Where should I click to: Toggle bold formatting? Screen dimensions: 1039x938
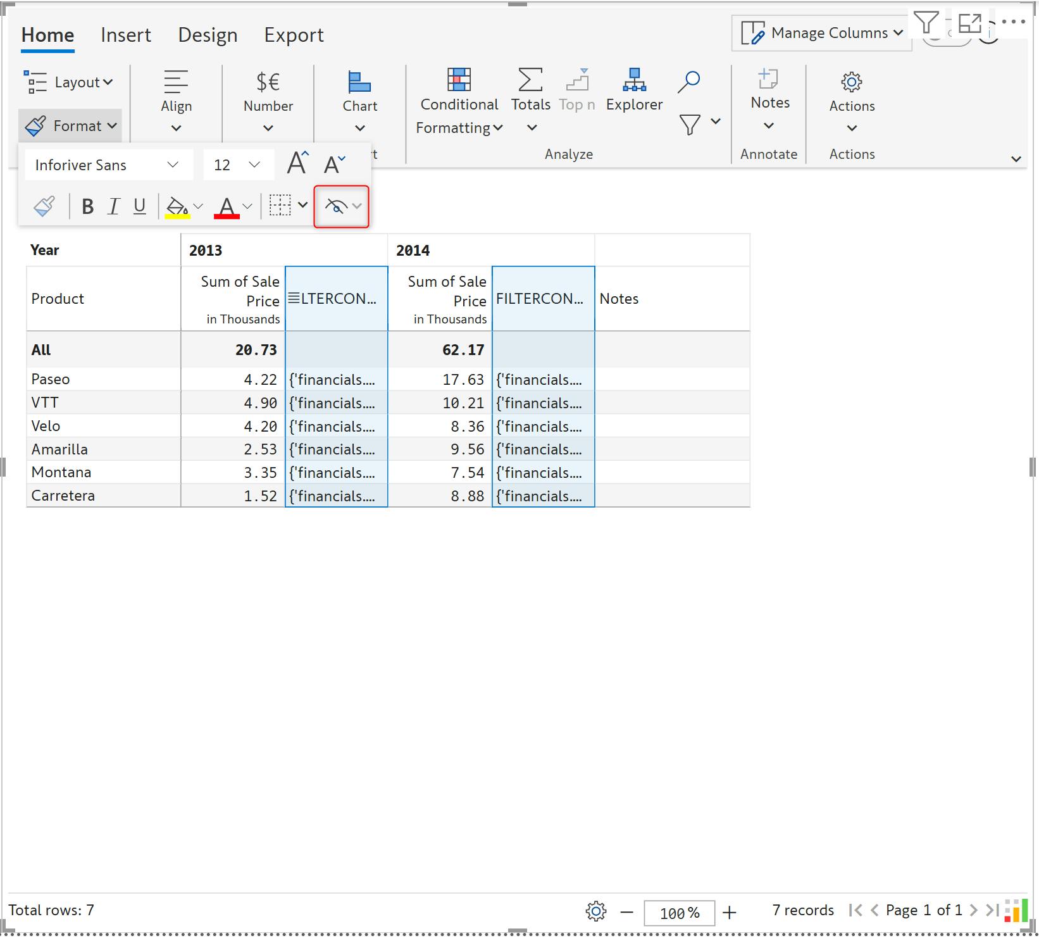(x=88, y=206)
